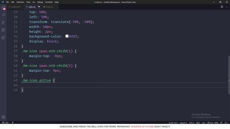This screenshot has width=230, height=129.
Task: Click the errors and warnings status indicator
Action: coord(6,123)
